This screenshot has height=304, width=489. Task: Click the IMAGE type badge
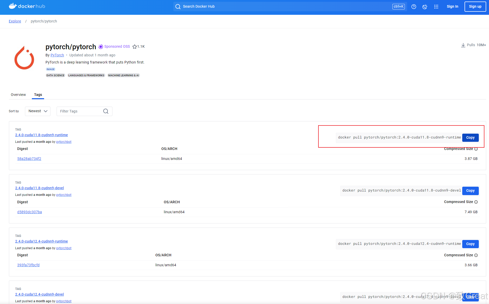(x=50, y=69)
